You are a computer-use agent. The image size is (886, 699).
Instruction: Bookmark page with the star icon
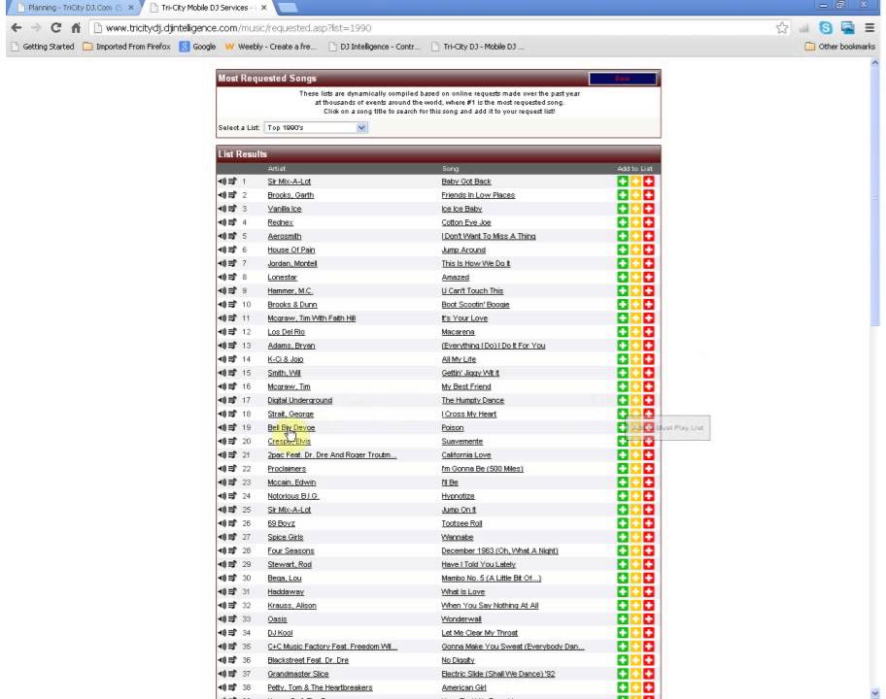coord(782,27)
